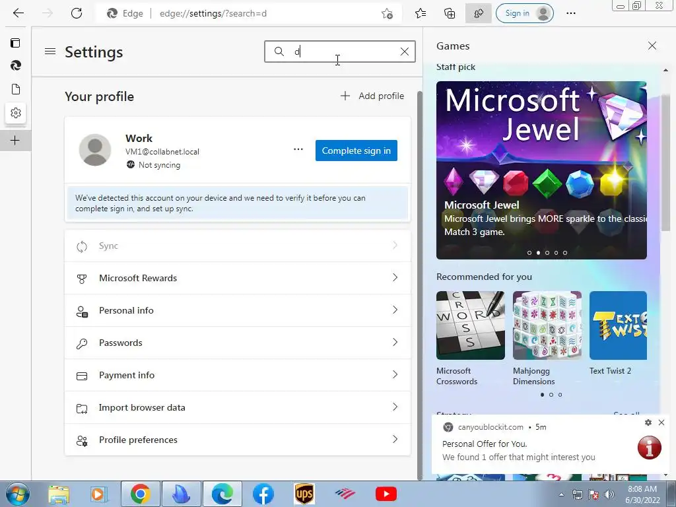The width and height of the screenshot is (676, 507).
Task: Click Add profile
Action: 372,96
